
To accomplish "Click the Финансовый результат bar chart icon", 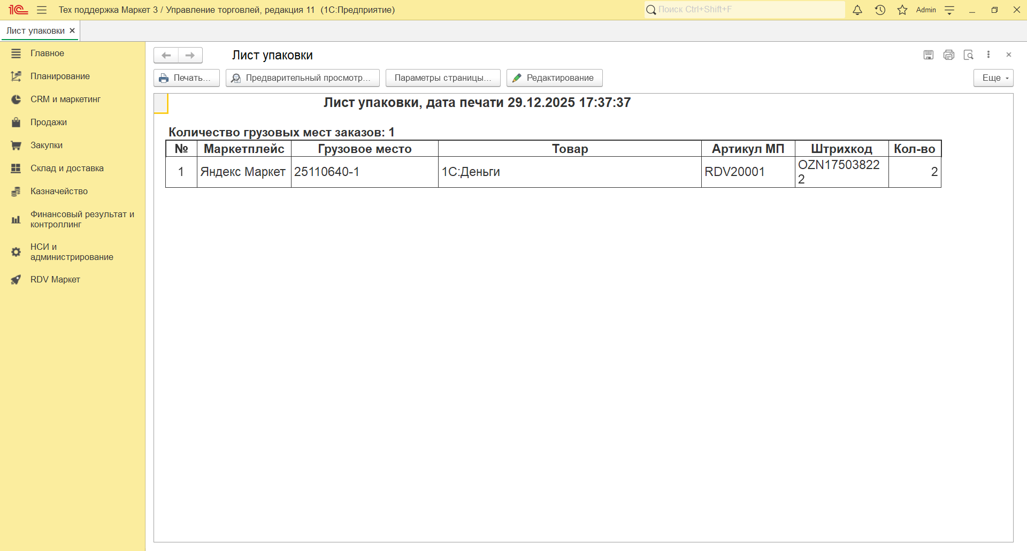I will [16, 219].
